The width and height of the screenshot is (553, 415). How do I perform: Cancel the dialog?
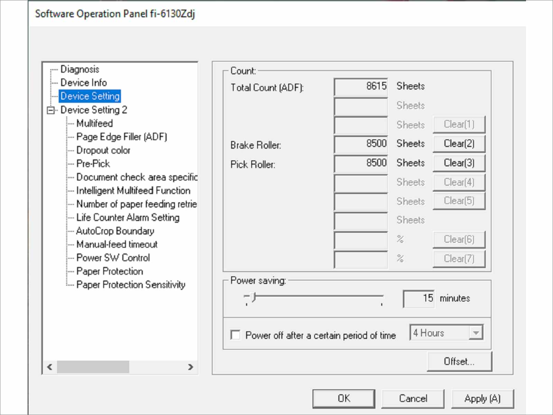click(413, 399)
